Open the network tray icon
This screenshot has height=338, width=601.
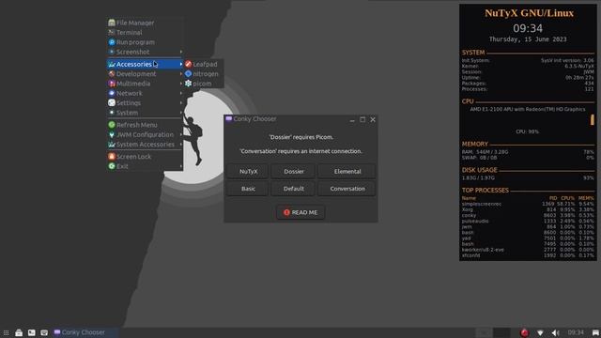pyautogui.click(x=540, y=333)
